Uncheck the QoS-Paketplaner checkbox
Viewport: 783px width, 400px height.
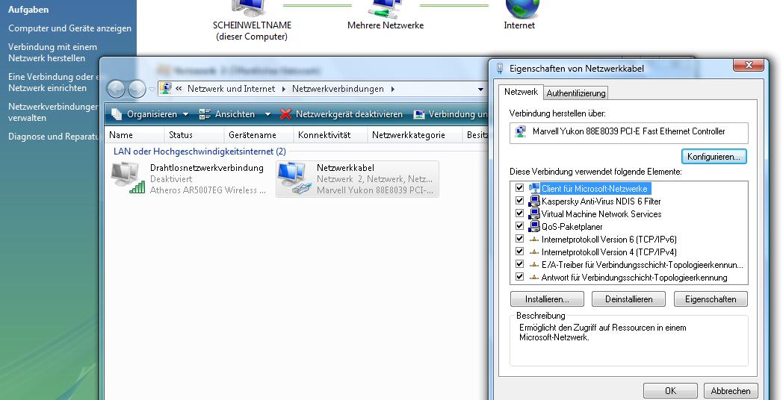click(x=519, y=226)
